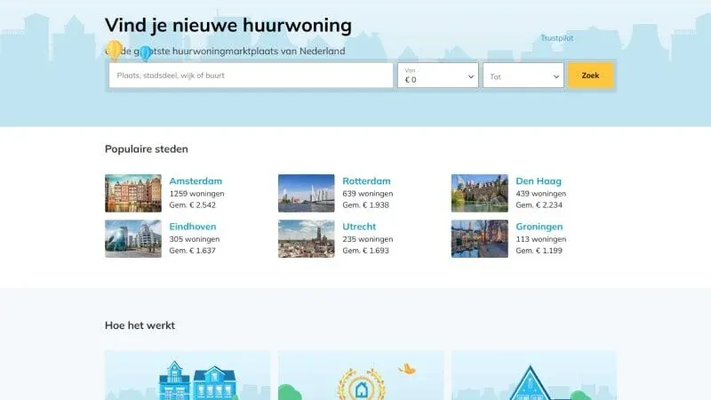Click the Utrecht city thumbnail
The height and width of the screenshot is (400, 711).
click(x=307, y=238)
